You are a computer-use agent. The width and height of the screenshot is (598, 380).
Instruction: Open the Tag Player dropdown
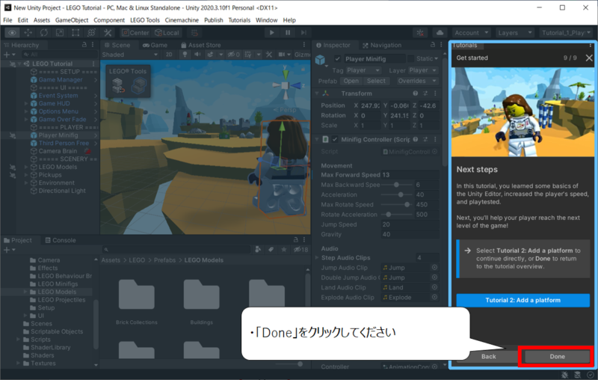[x=363, y=70]
